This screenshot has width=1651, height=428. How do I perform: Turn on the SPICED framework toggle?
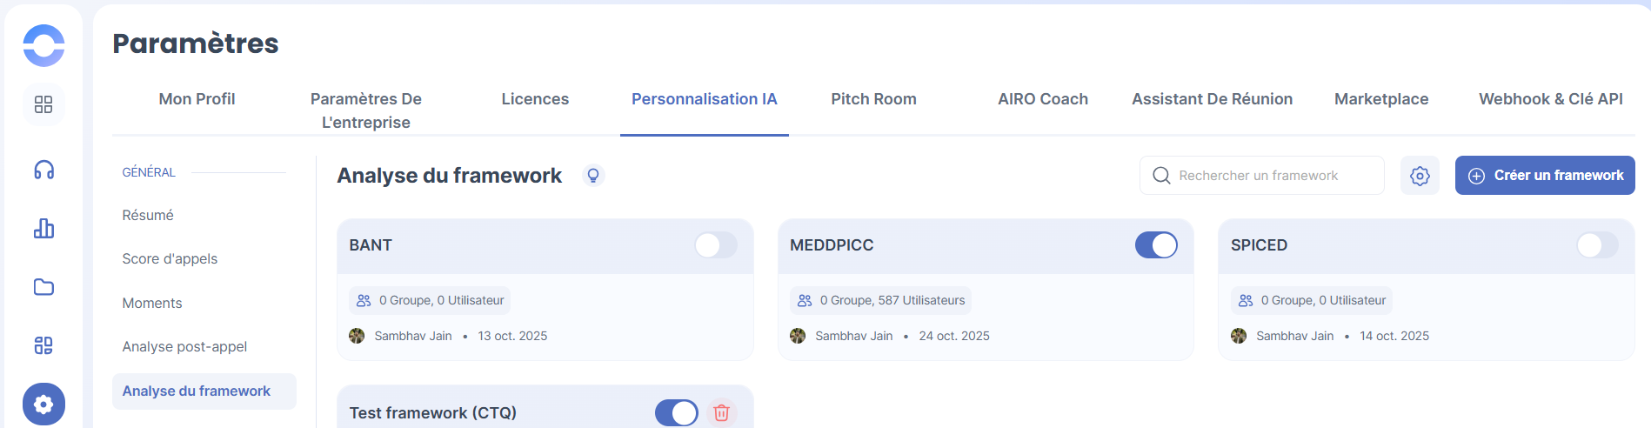pyautogui.click(x=1597, y=245)
